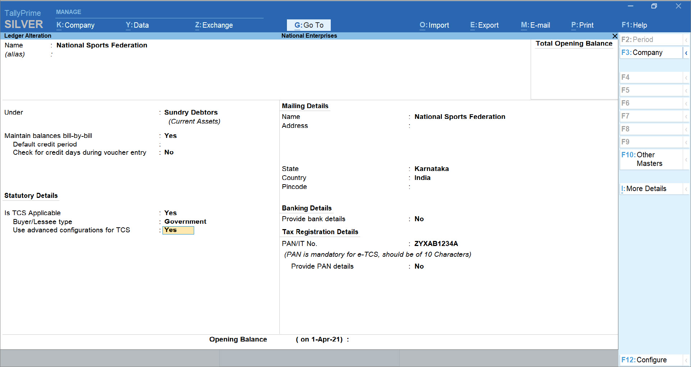The width and height of the screenshot is (691, 367).
Task: Expand the arrow beside F3: Company
Action: 686,53
